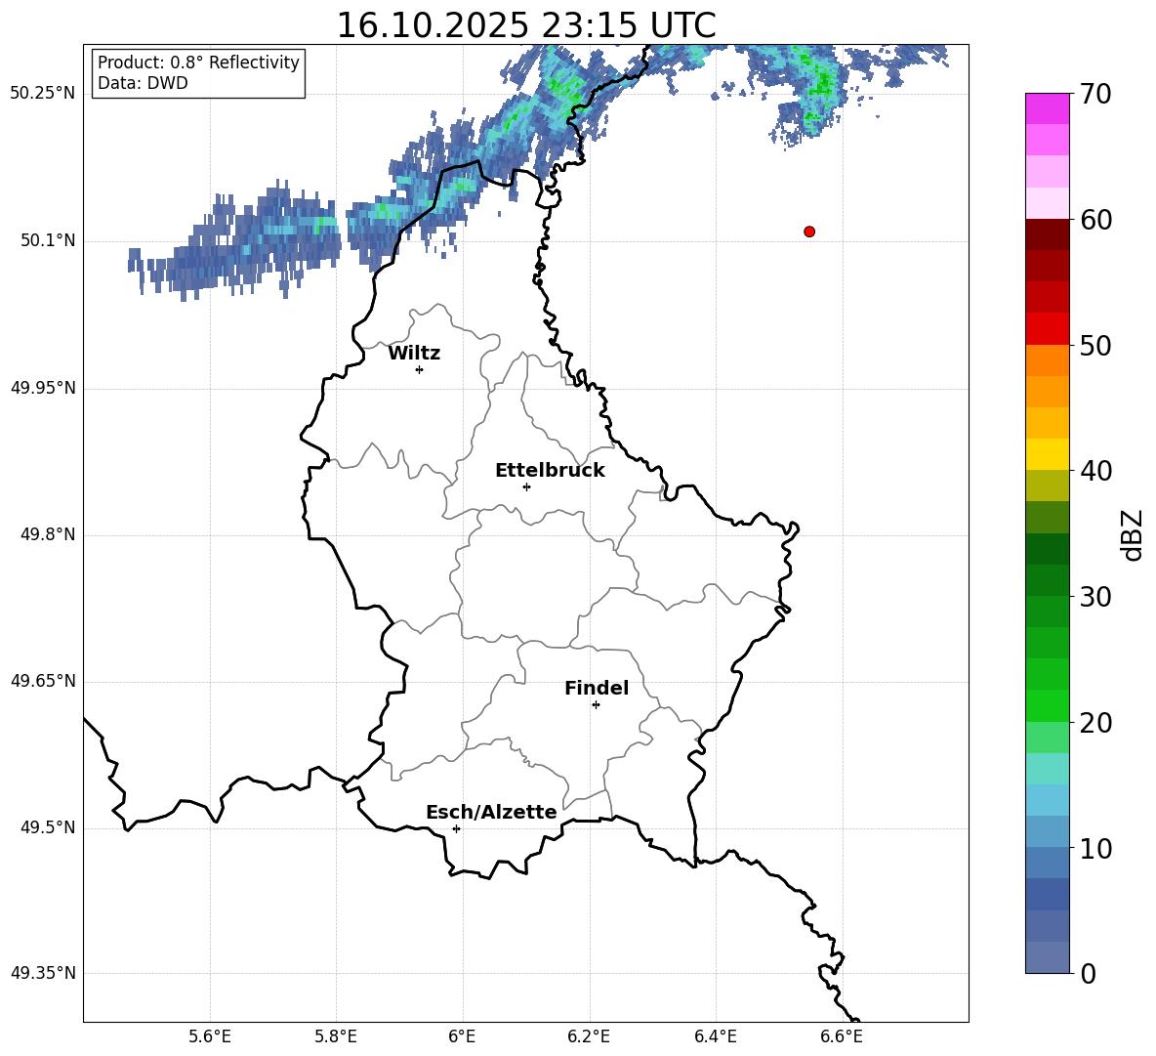This screenshot has height=1056, width=1156.
Task: Click the 60 label on the colorbar
Action: (1096, 220)
